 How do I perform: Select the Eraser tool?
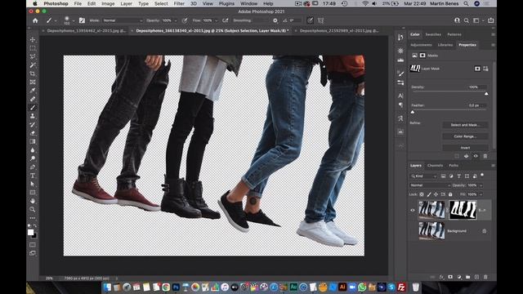click(x=33, y=133)
